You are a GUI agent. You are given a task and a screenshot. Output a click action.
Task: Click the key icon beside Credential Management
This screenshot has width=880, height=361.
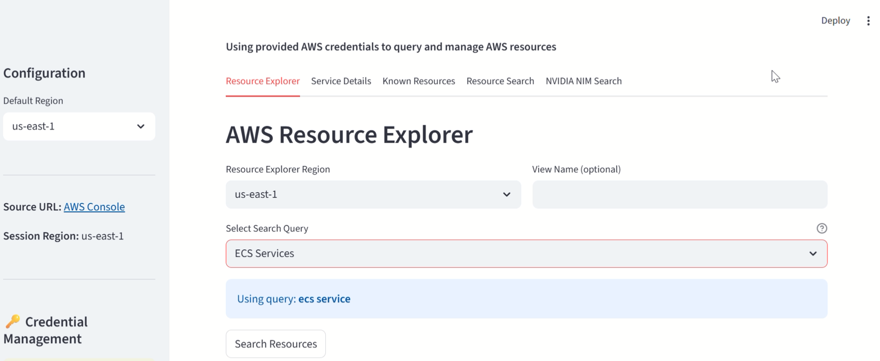[12, 322]
